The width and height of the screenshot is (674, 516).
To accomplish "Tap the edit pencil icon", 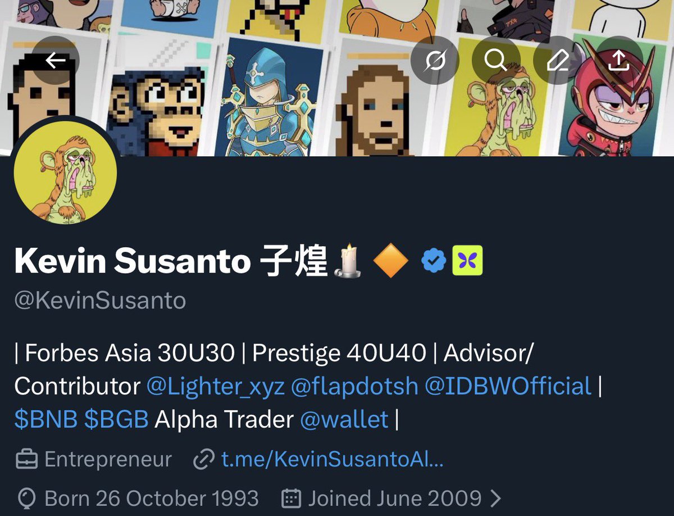I will click(x=557, y=60).
